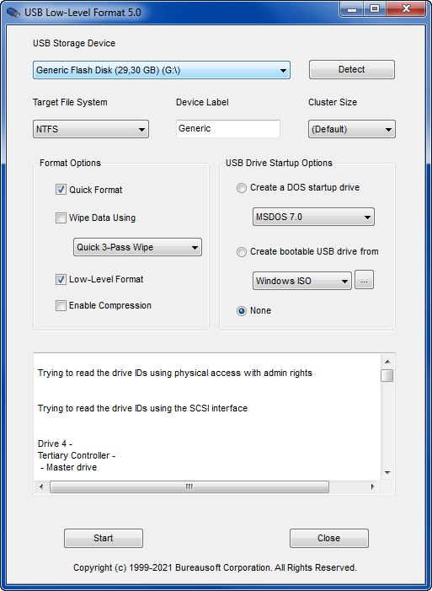The height and width of the screenshot is (591, 432).
Task: Click the log scroll right arrow
Action: [373, 486]
